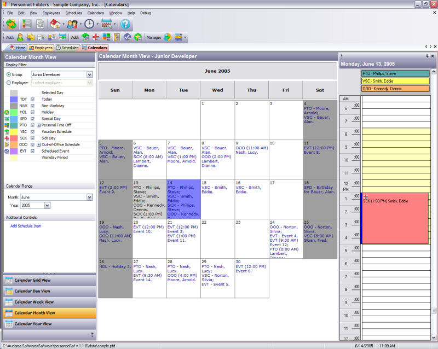Click the Add holiday green star icon
Screen dimensions: 438x349
coord(138,37)
